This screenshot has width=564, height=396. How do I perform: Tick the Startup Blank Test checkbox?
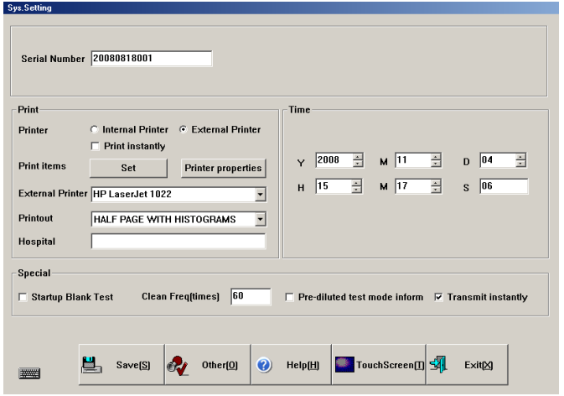point(23,297)
